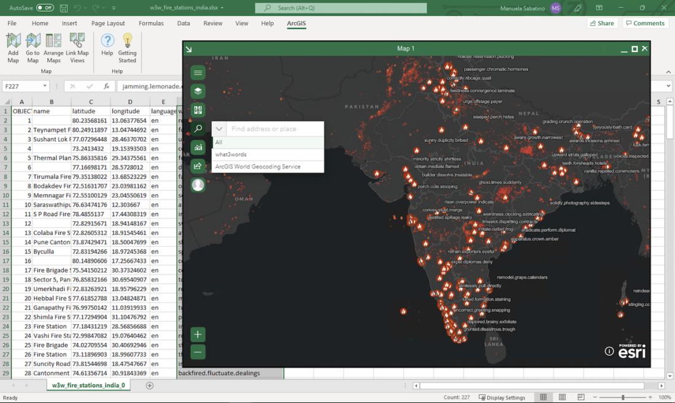Click the Ribbon Display Options icon
675x403 pixels.
(x=599, y=8)
